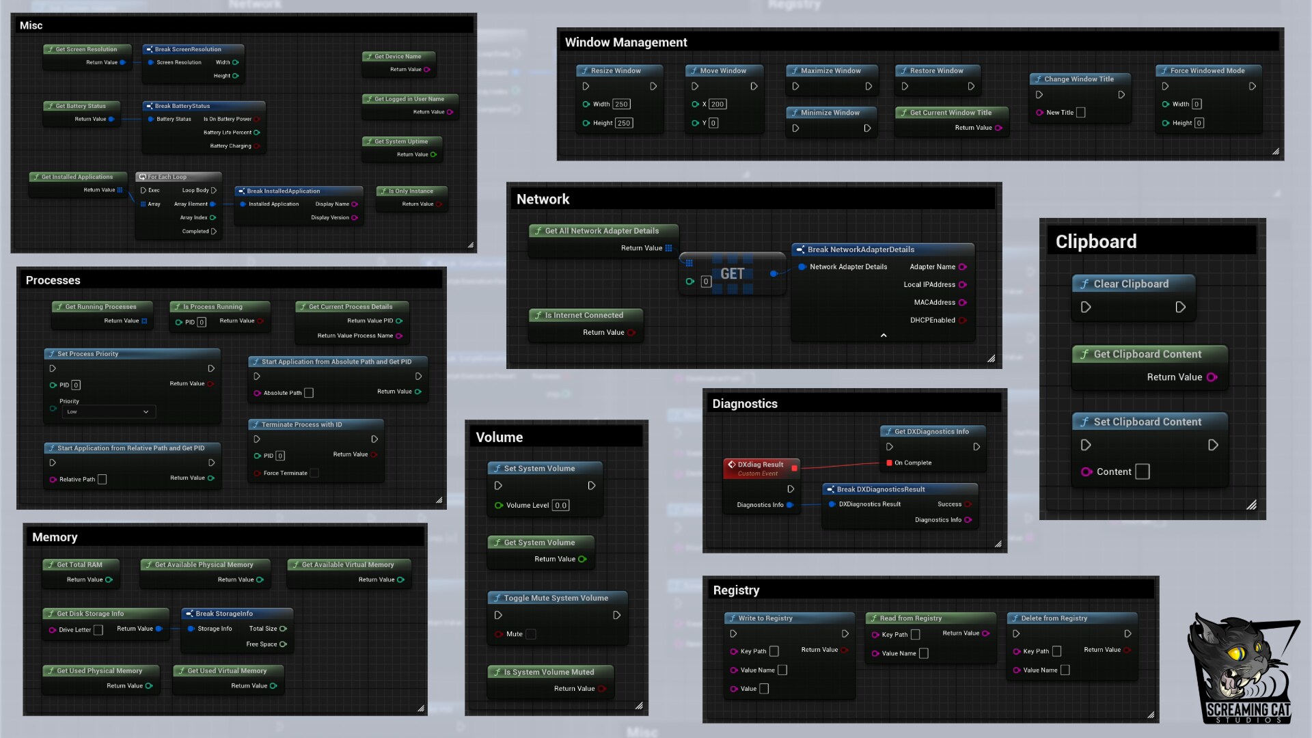This screenshot has width=1312, height=738.
Task: Click the Write to Registry node title
Action: point(765,618)
